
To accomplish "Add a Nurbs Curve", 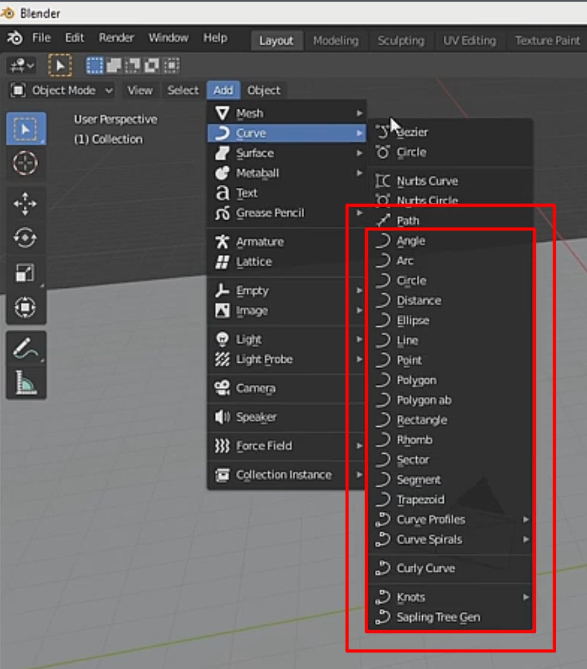I will pyautogui.click(x=451, y=181).
